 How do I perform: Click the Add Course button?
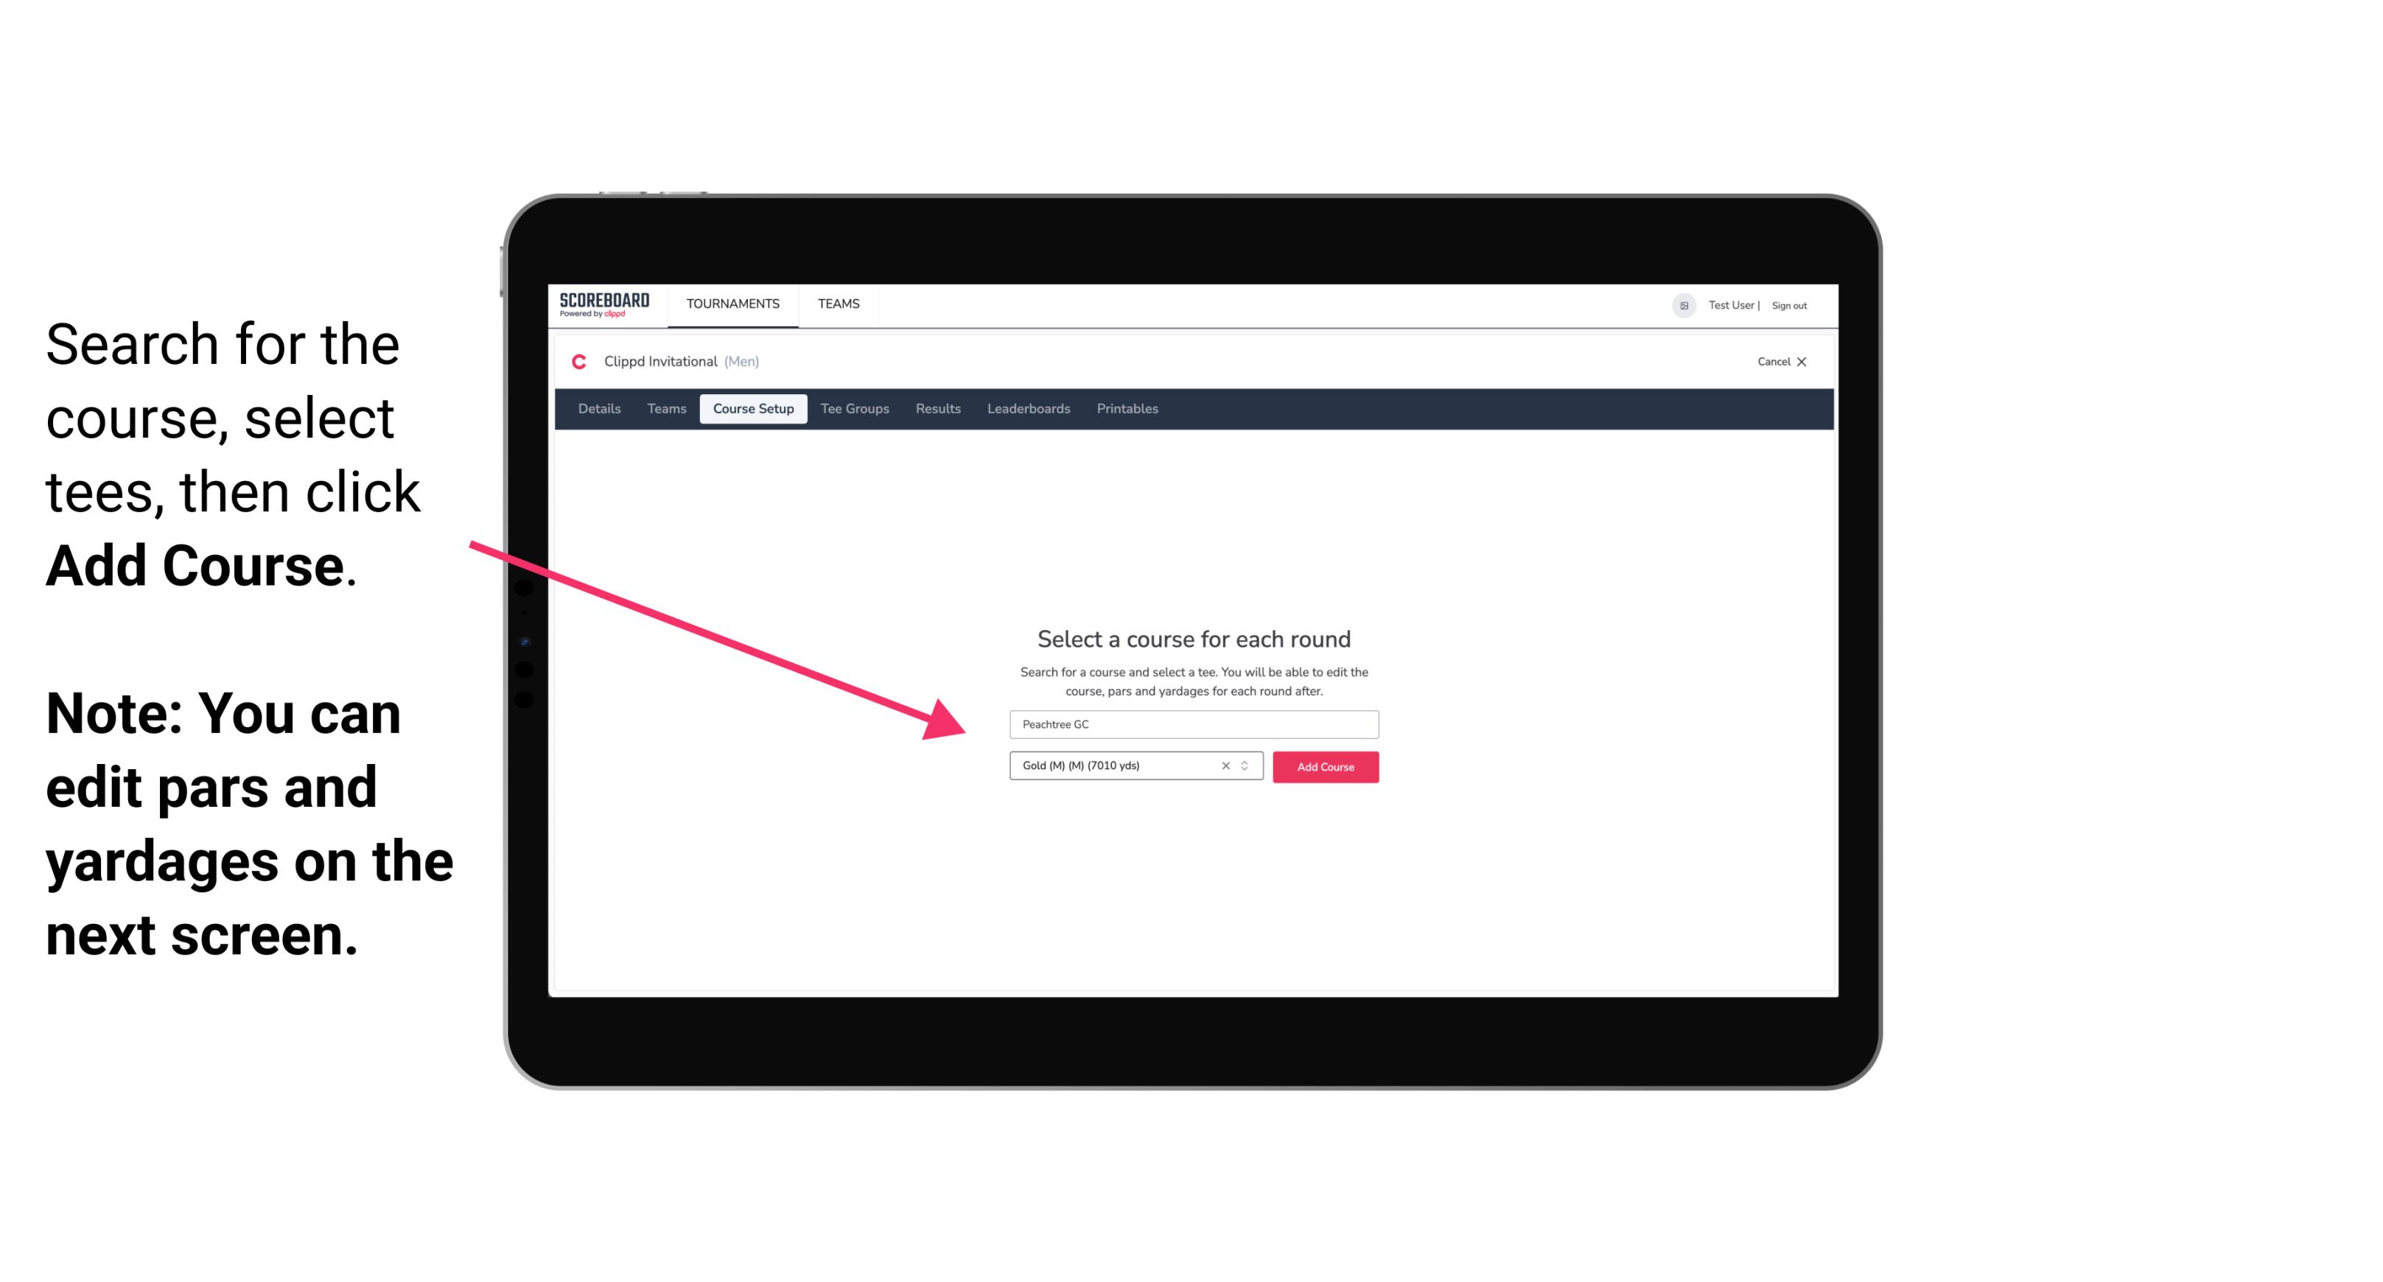tap(1323, 766)
